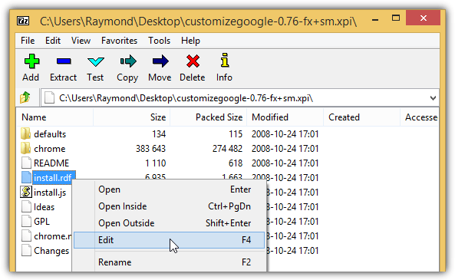Select the README file name
This screenshot has width=455, height=280.
(51, 163)
